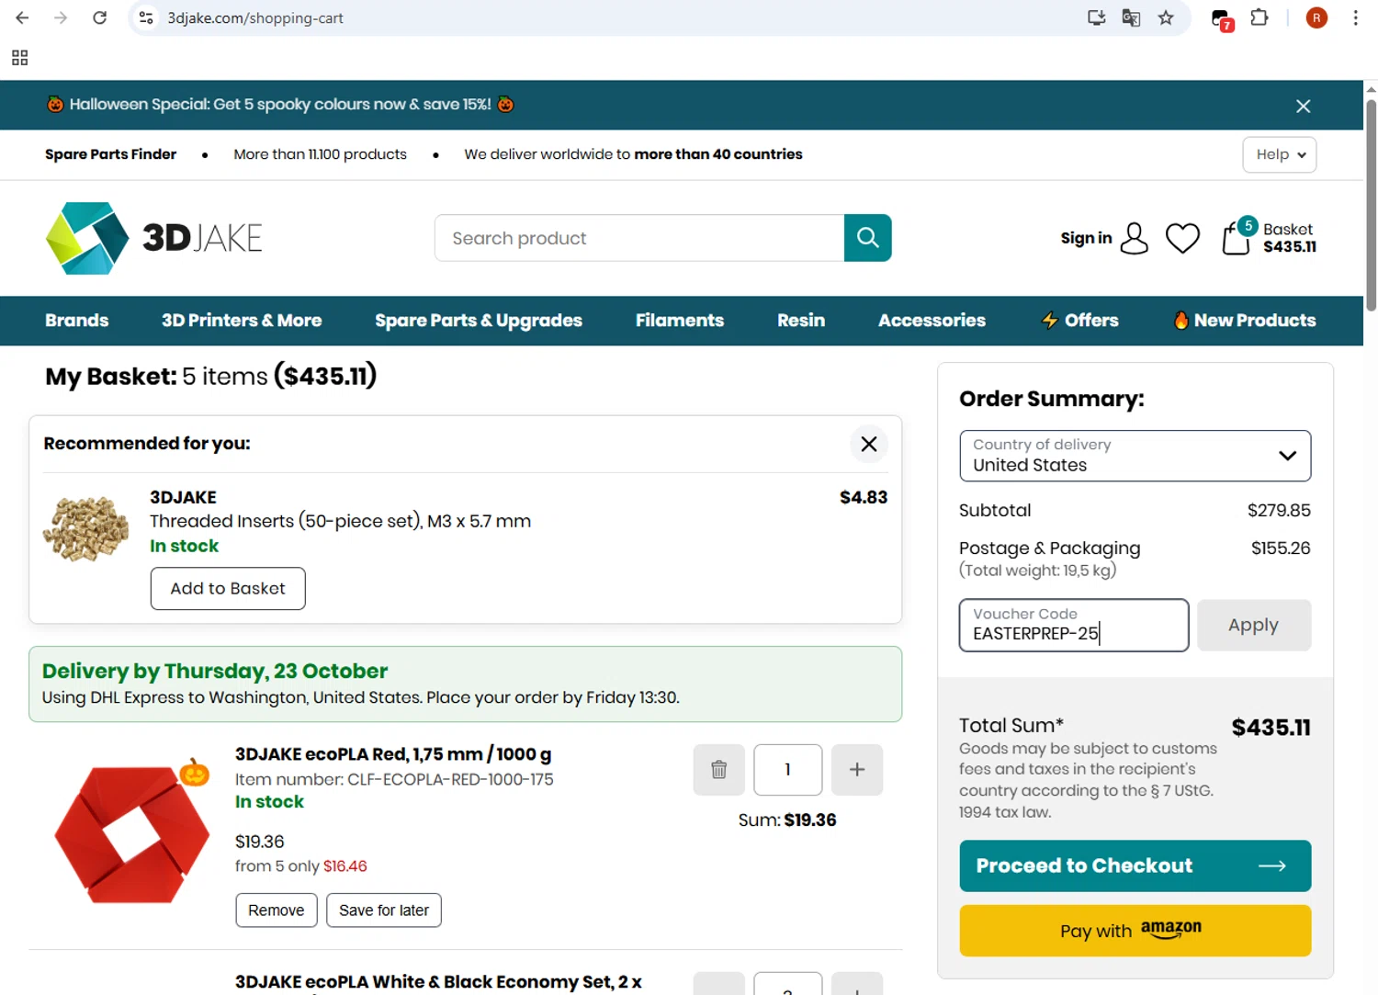Add Threaded Inserts to Basket

pos(228,589)
